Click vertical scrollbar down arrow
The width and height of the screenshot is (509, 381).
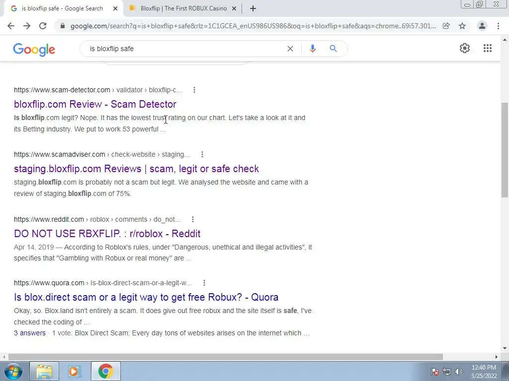(x=505, y=349)
